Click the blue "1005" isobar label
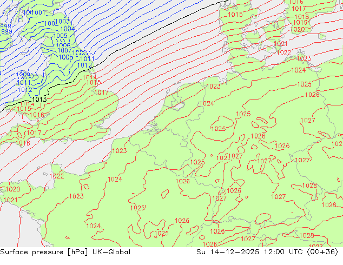 click(61, 36)
